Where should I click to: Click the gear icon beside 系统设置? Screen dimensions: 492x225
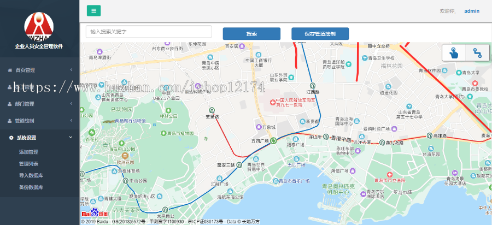click(x=11, y=138)
